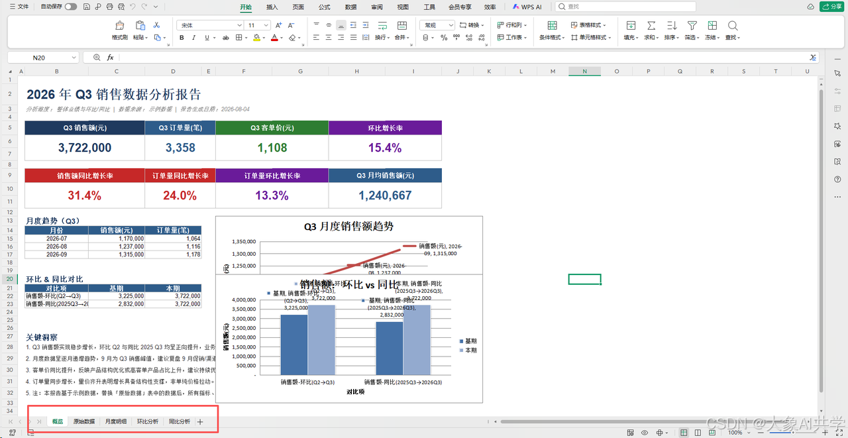Image resolution: width=848 pixels, height=438 pixels.
Task: Click the Convert (转换) button
Action: pyautogui.click(x=472, y=25)
